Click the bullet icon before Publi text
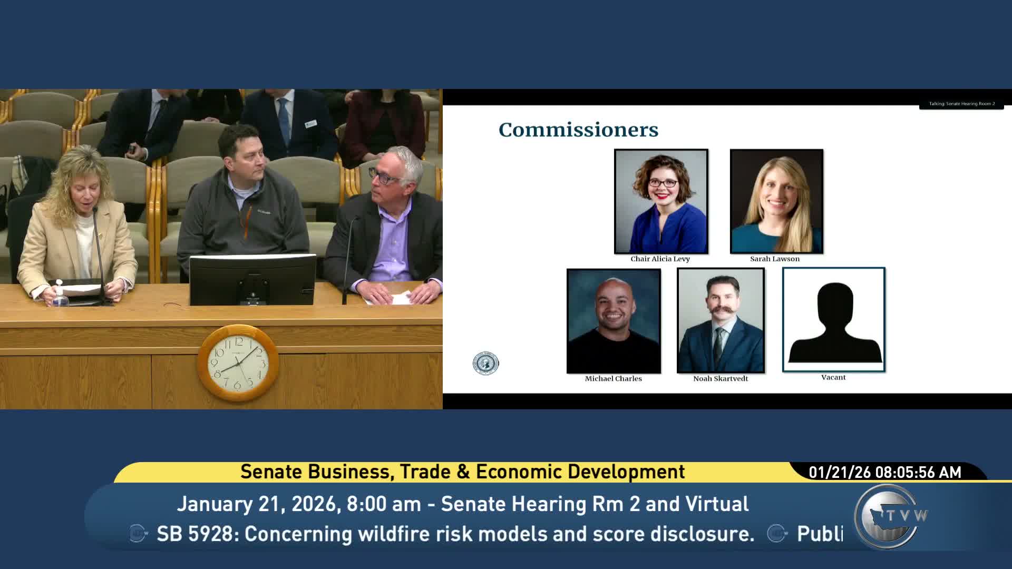 point(777,533)
